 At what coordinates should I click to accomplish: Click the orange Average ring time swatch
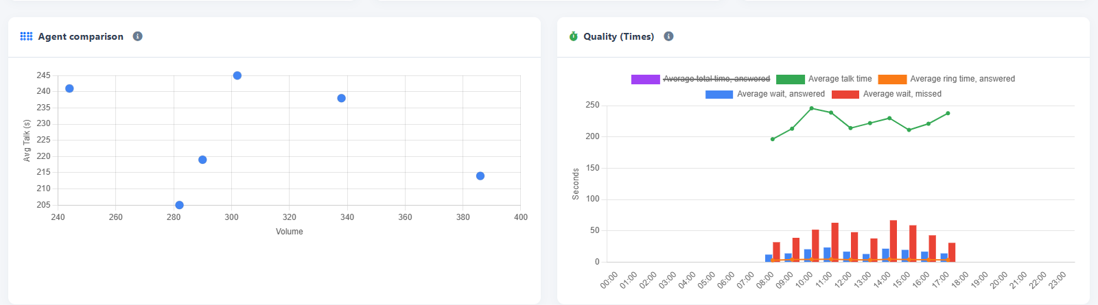point(892,80)
